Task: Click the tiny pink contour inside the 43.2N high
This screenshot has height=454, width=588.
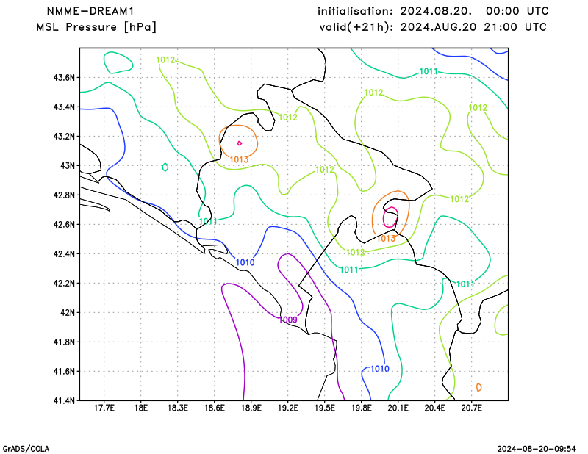Action: point(240,143)
